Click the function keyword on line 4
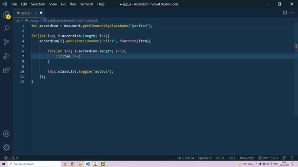Image resolution: width=298 pixels, height=167 pixels. pyautogui.click(x=128, y=41)
